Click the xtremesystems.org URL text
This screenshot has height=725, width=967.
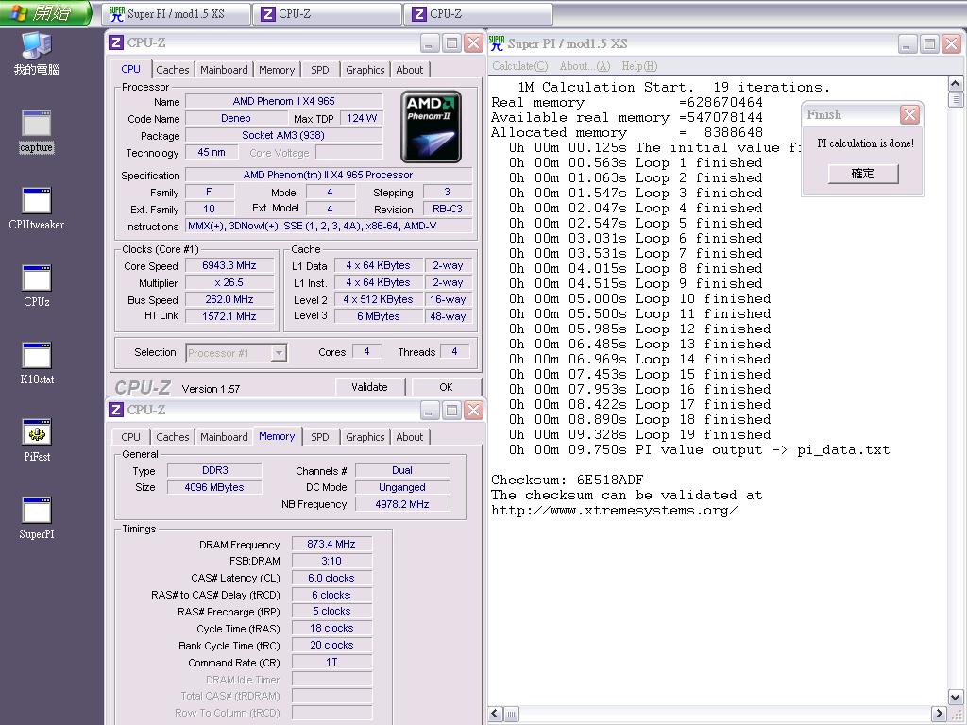tap(614, 511)
